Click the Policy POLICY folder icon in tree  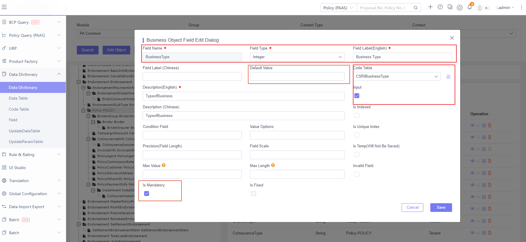(x=89, y=110)
